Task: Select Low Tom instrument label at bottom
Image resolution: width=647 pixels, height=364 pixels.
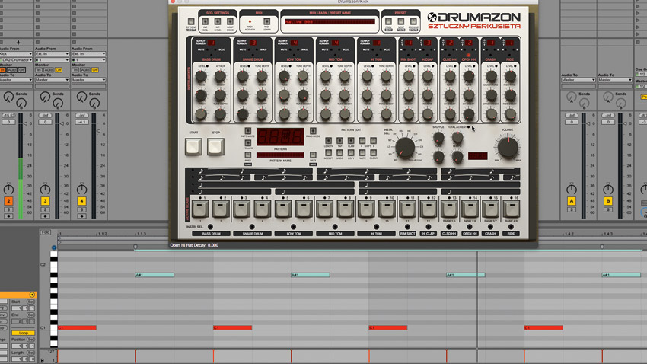Action: click(294, 234)
